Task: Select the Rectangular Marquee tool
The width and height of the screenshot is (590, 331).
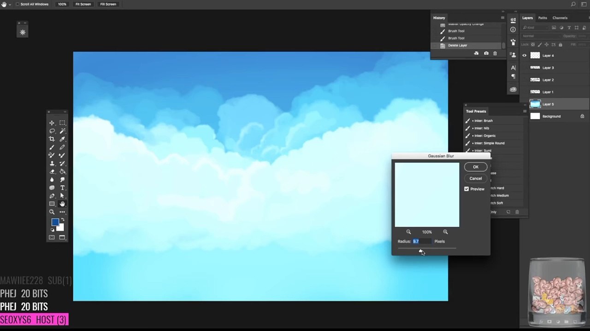Action: click(62, 123)
